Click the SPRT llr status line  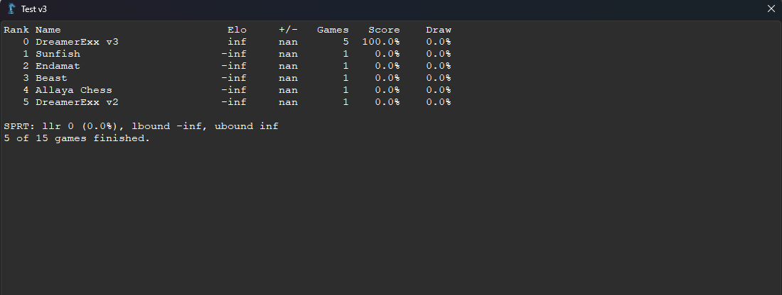point(141,126)
